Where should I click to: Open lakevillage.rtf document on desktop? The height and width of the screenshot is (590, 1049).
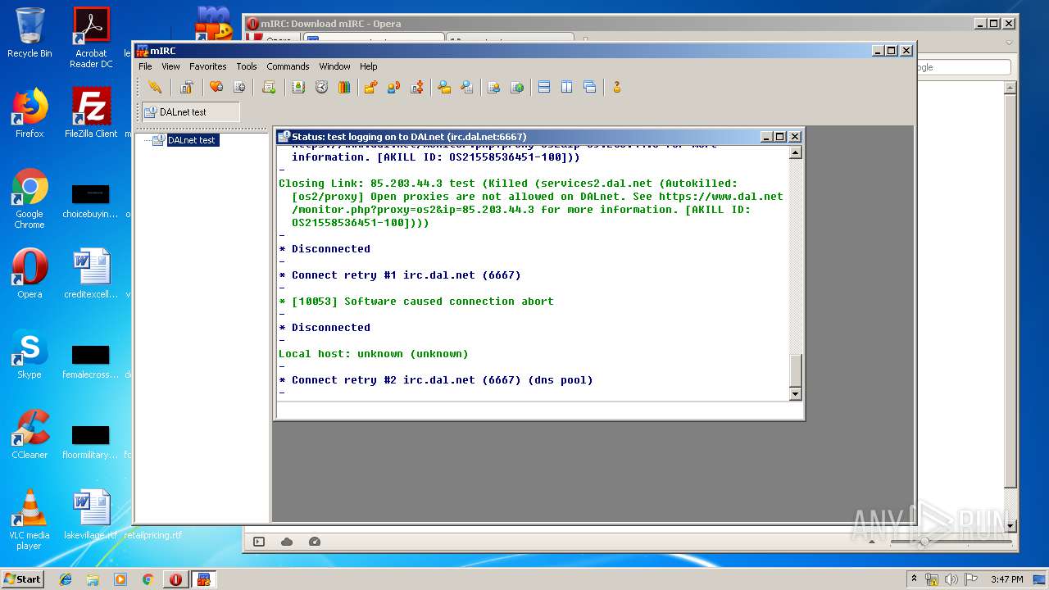pos(91,515)
